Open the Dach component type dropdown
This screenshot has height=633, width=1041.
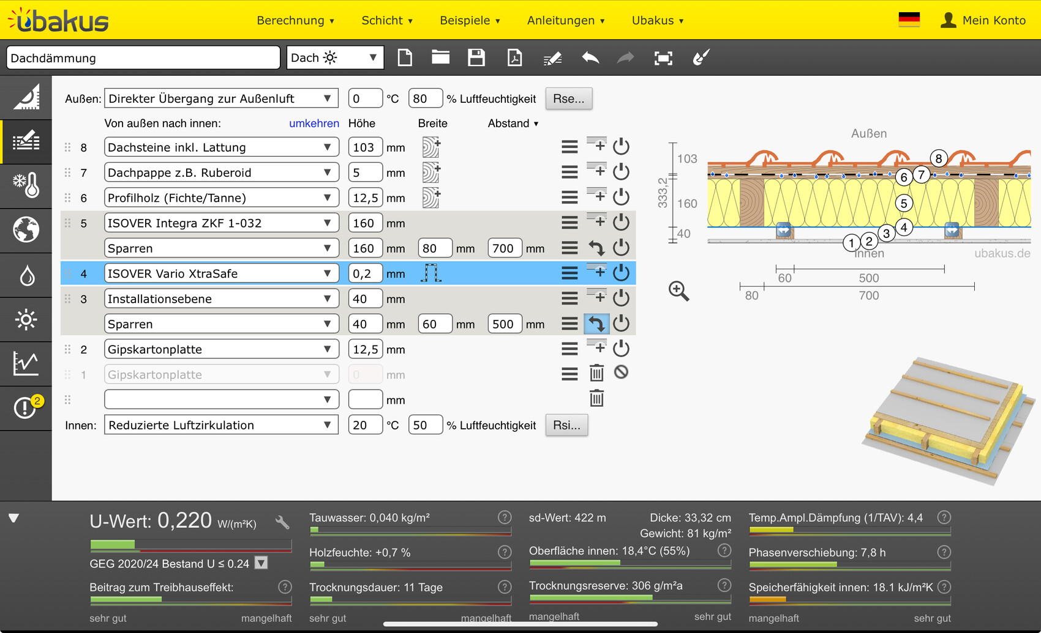click(x=334, y=58)
